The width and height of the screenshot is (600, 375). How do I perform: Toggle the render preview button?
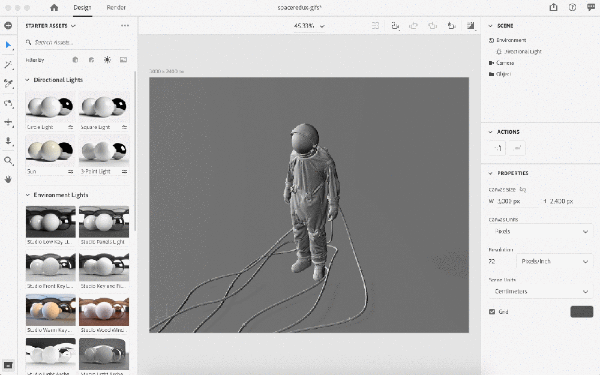(470, 26)
